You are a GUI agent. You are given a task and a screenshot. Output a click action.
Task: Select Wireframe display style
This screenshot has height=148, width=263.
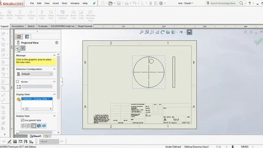(x=23, y=126)
